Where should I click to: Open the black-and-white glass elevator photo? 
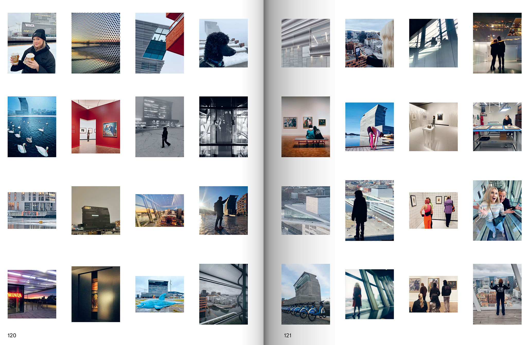pos(223,127)
